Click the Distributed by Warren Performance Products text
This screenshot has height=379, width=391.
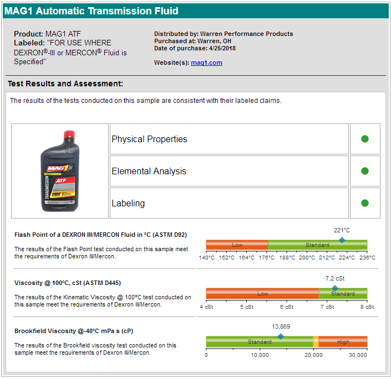click(224, 34)
